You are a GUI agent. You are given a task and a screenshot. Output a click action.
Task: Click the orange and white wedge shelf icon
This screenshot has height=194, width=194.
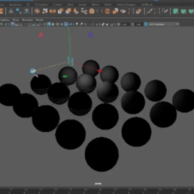(x=123, y=11)
